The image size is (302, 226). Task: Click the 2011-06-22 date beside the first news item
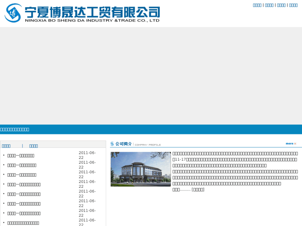tap(87, 155)
